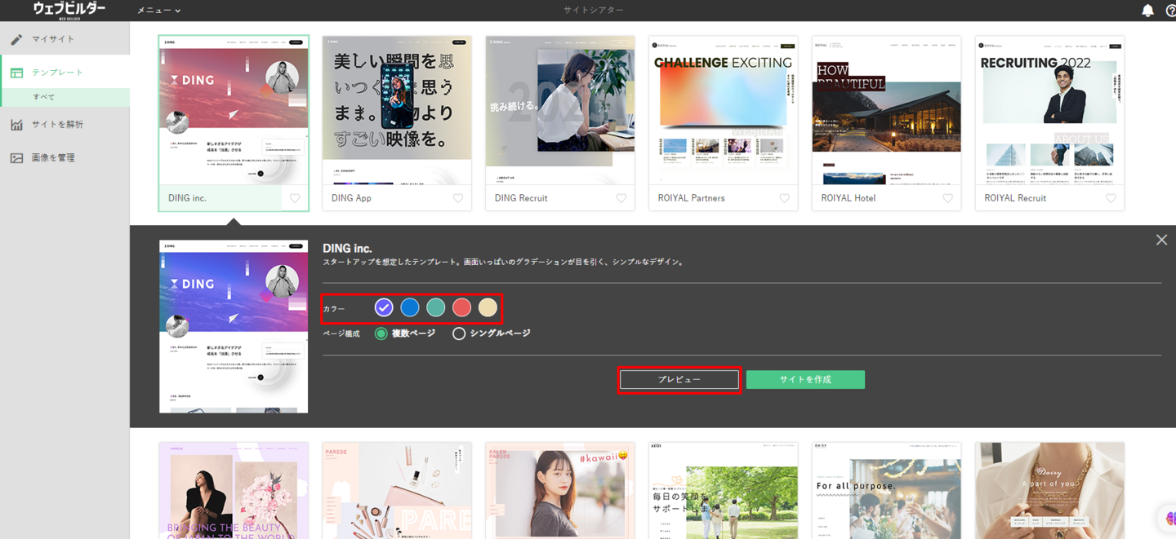Click heart icon on ROIYAL Hotel

[x=947, y=198]
